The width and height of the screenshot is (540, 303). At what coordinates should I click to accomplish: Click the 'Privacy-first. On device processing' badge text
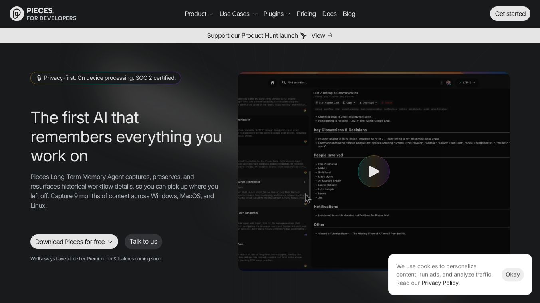pyautogui.click(x=110, y=78)
